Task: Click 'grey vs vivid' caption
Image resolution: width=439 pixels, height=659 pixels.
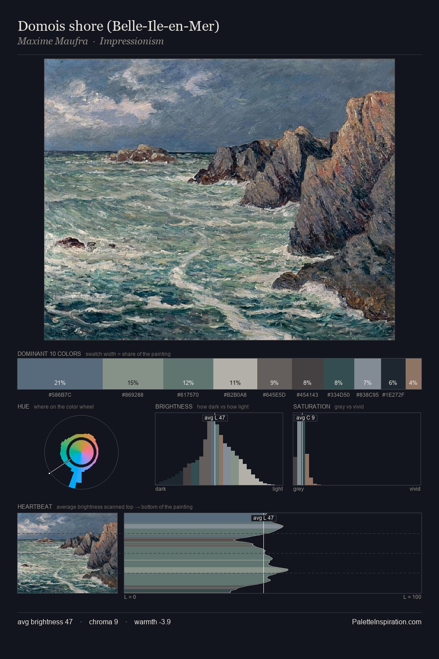Action: click(x=349, y=407)
